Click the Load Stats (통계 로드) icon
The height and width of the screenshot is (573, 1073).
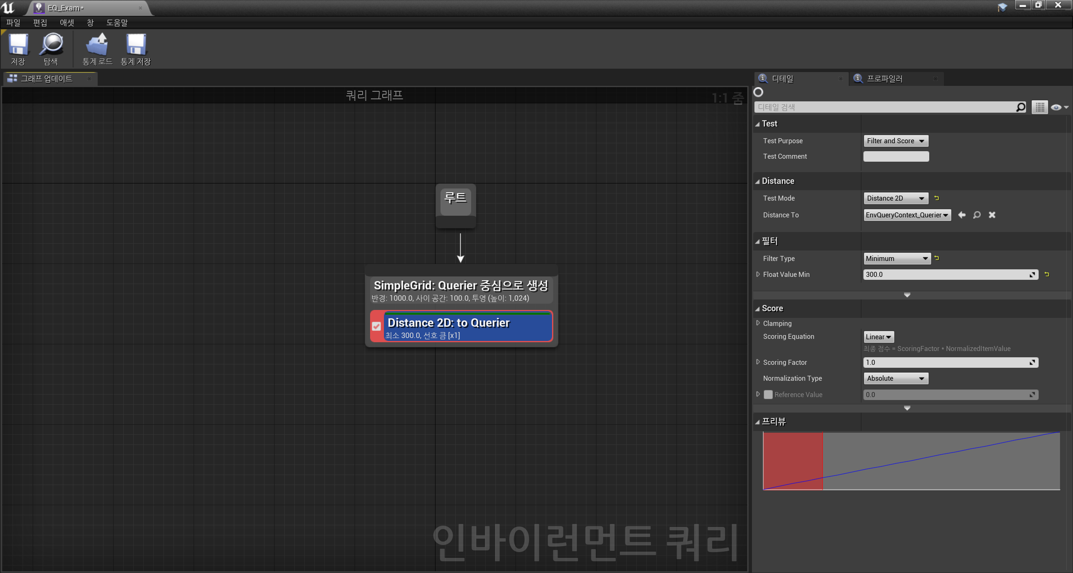pyautogui.click(x=97, y=45)
